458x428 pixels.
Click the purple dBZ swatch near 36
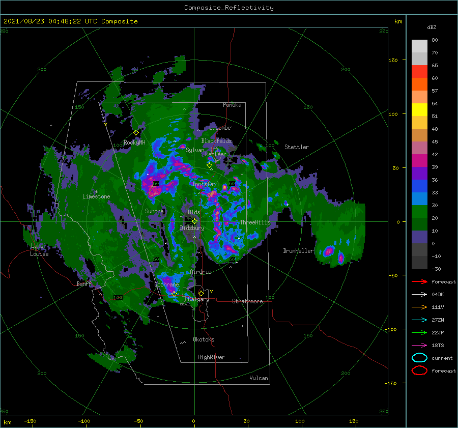point(419,173)
